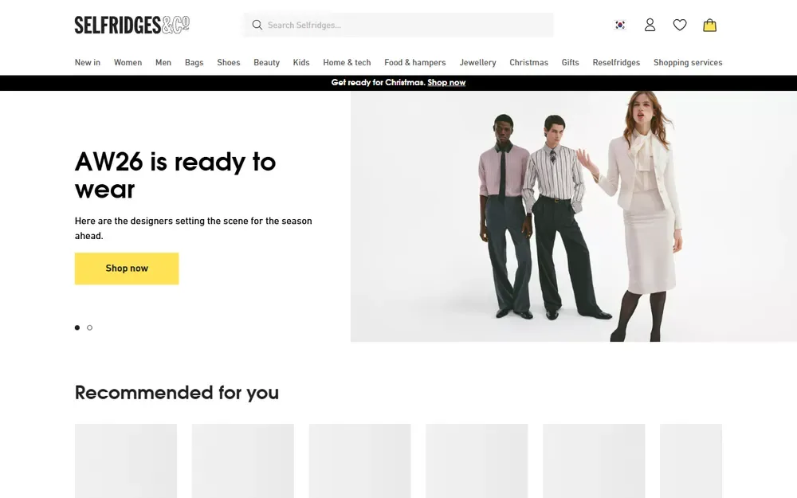Open the Shoes menu

pyautogui.click(x=228, y=62)
